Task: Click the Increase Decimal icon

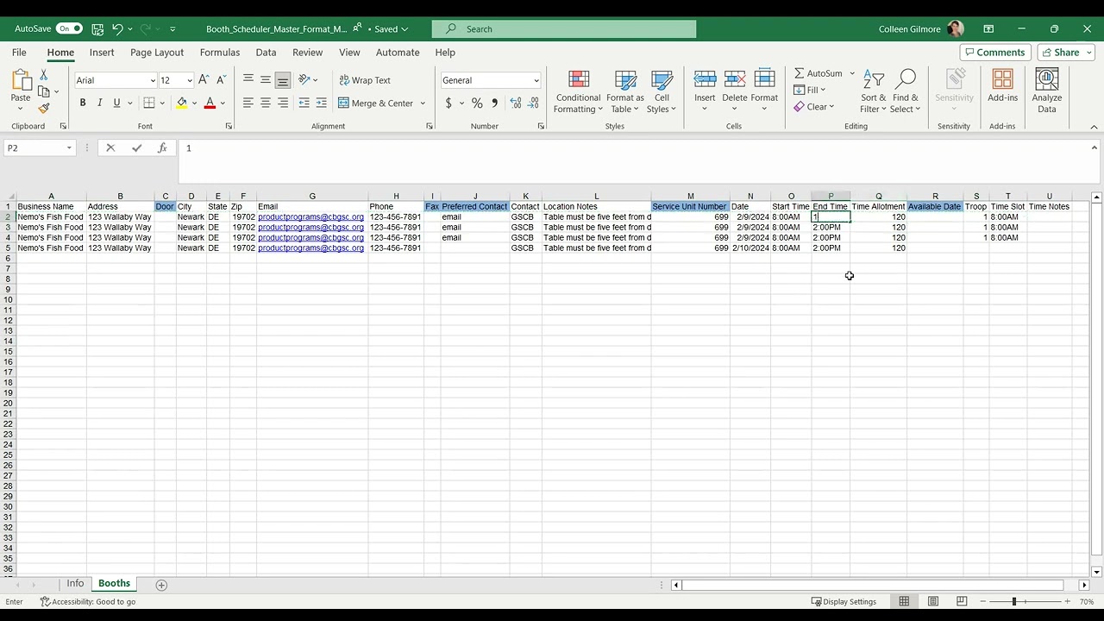Action: tap(516, 103)
